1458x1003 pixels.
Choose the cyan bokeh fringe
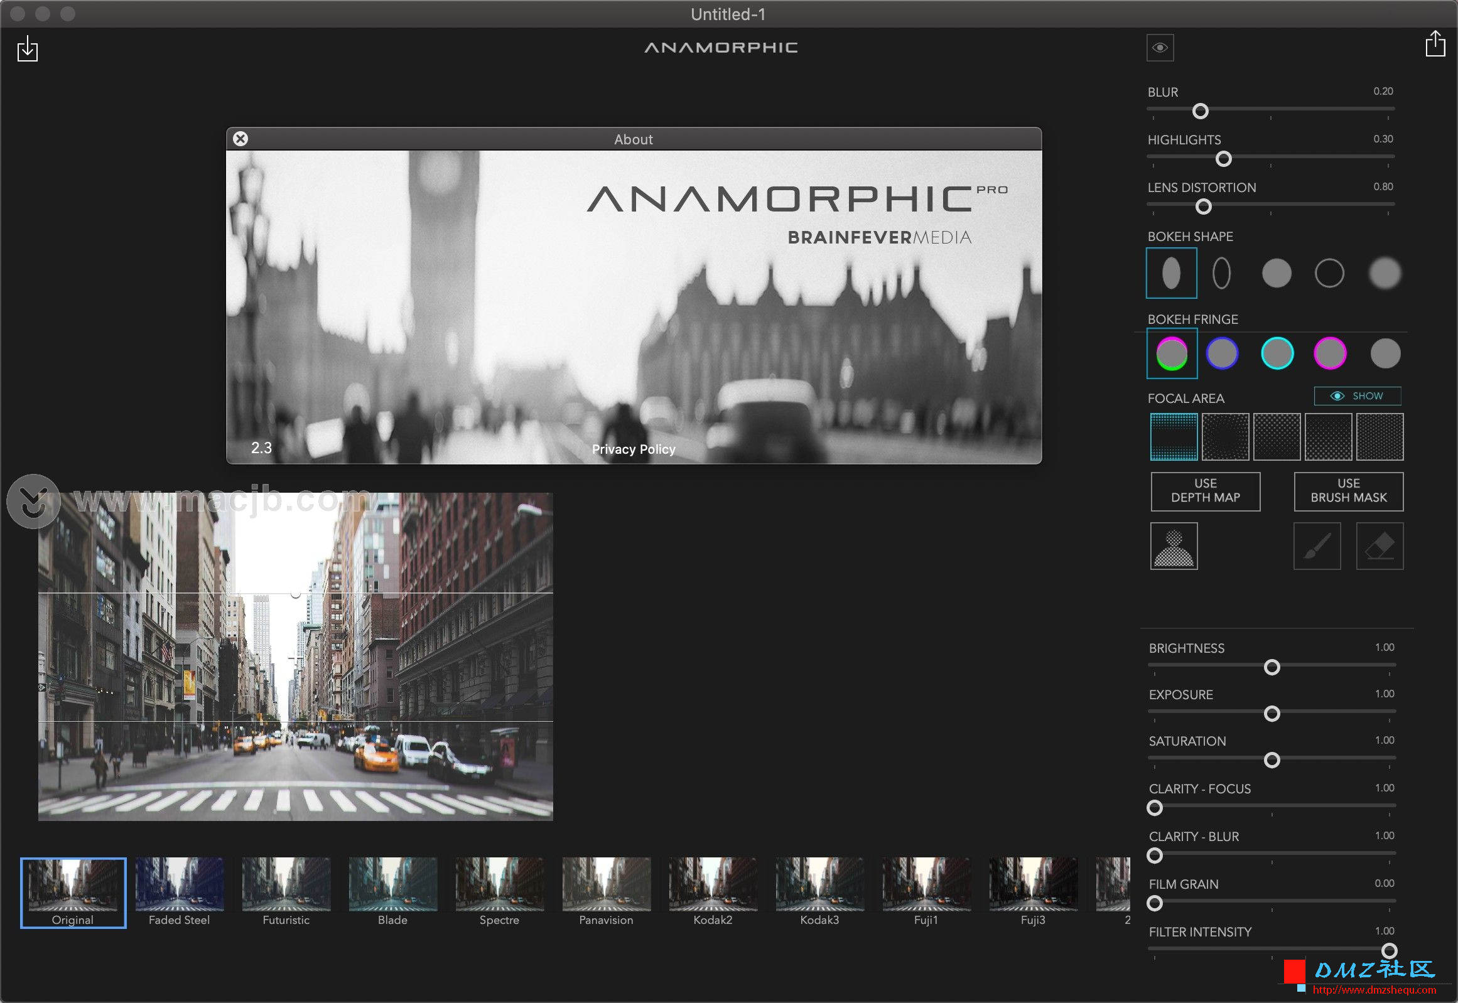coord(1277,353)
